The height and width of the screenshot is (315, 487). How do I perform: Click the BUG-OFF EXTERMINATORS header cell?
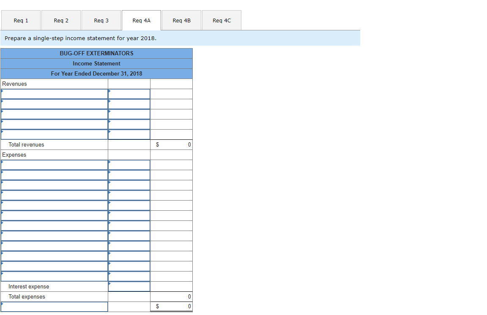pos(96,53)
